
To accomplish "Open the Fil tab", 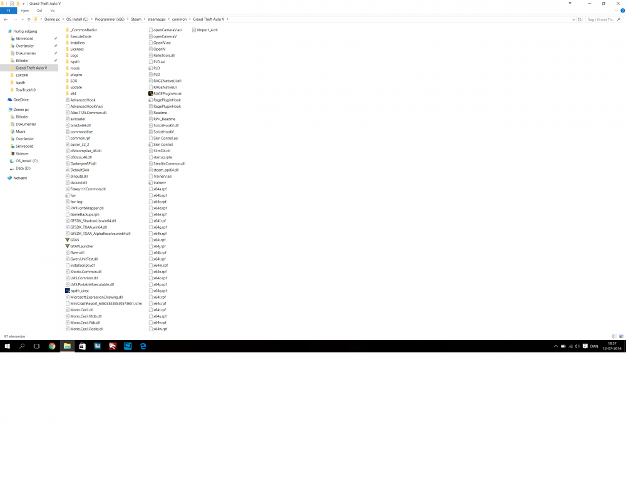I will (x=8, y=11).
